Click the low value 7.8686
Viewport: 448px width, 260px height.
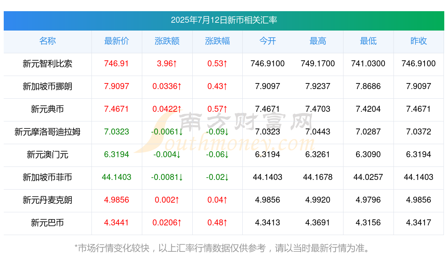point(368,86)
